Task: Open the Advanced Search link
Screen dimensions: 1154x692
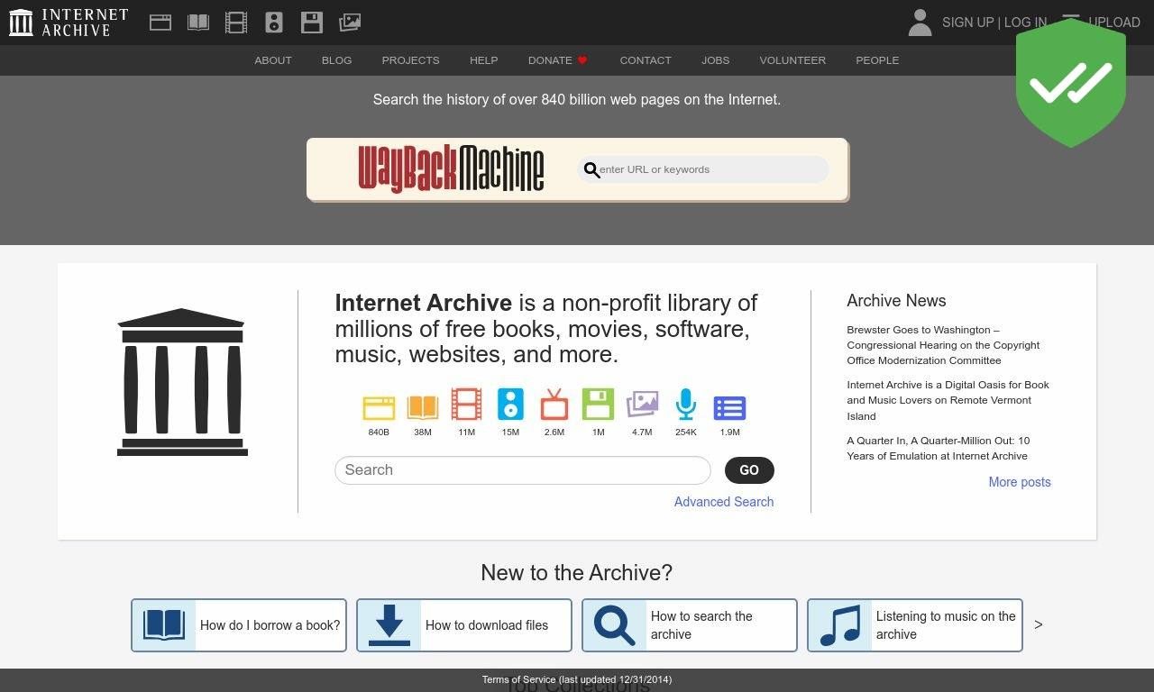Action: pyautogui.click(x=724, y=502)
